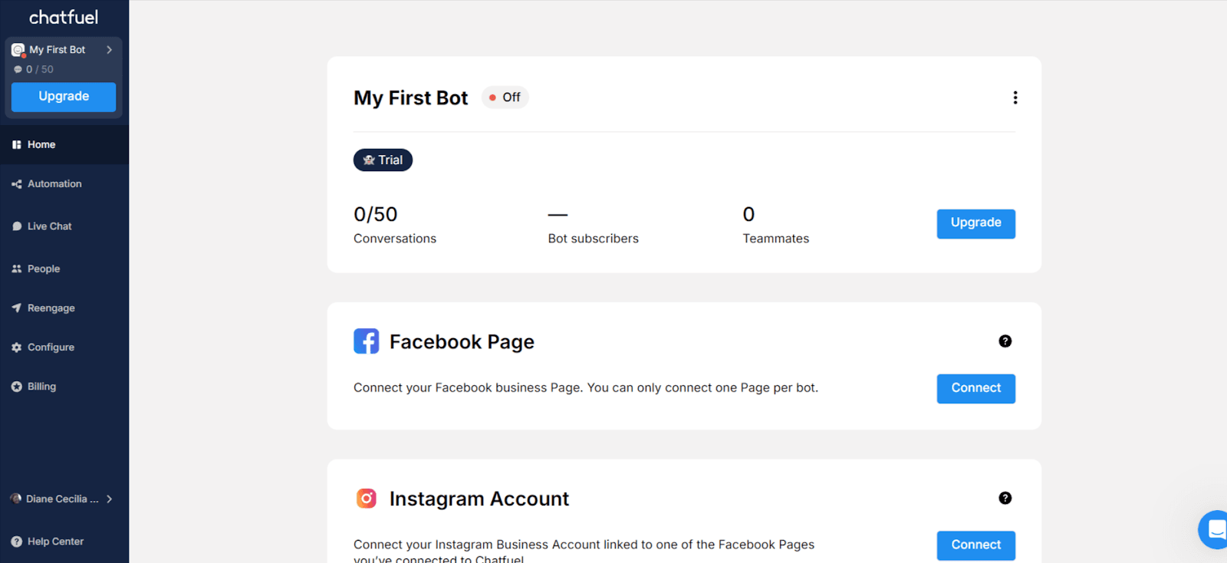Open the Home dashboard icon in sidebar
Viewport: 1227px width, 563px height.
[16, 144]
